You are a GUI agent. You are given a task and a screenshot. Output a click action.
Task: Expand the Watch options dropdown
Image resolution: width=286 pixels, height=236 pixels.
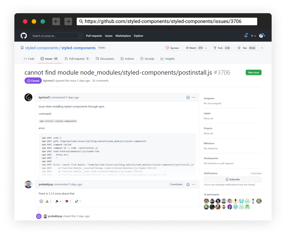coord(206,48)
